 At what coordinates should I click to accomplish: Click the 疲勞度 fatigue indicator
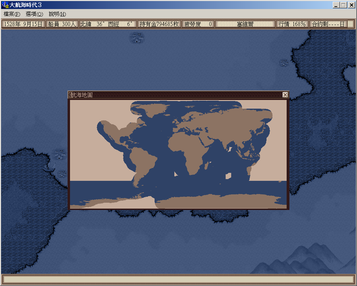tap(198, 24)
